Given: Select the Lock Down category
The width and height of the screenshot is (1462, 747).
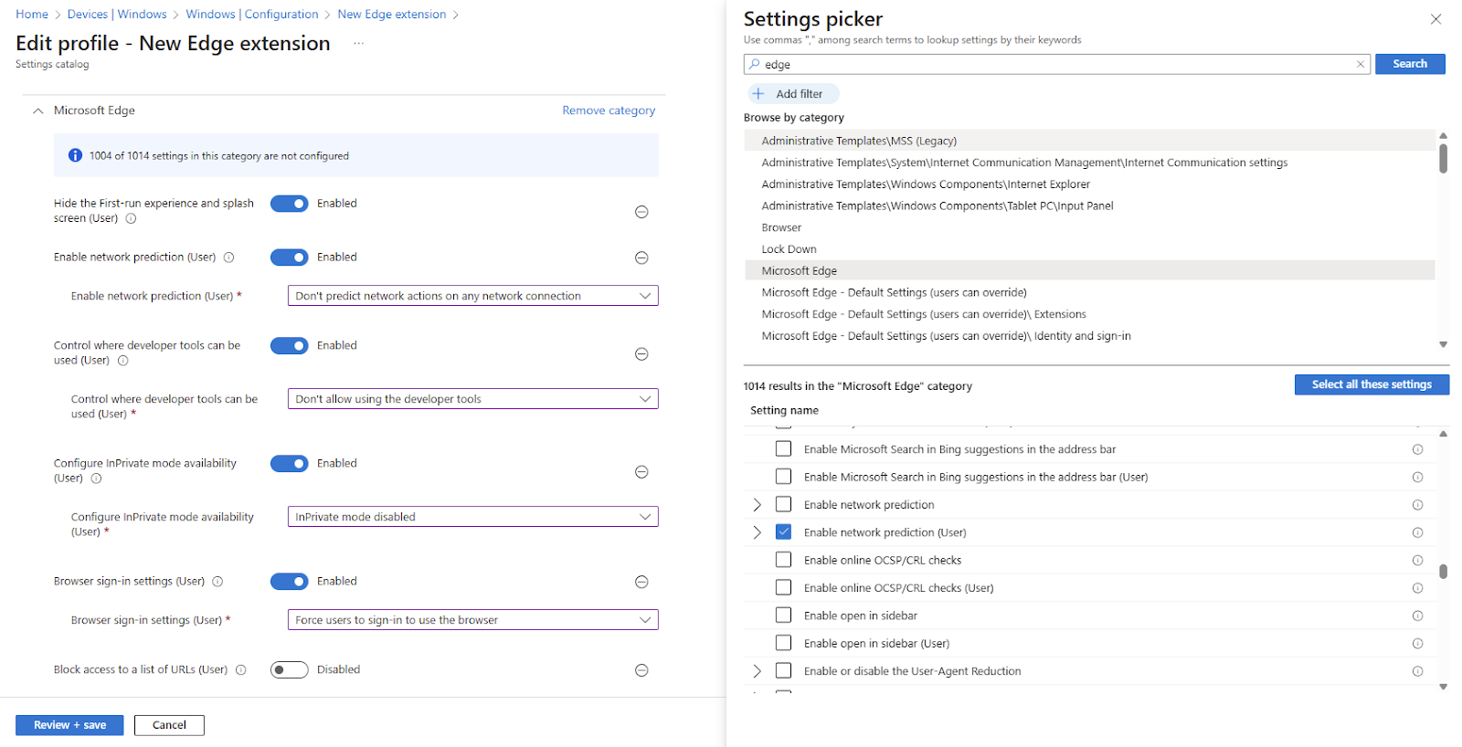Looking at the screenshot, I should [1089, 249].
